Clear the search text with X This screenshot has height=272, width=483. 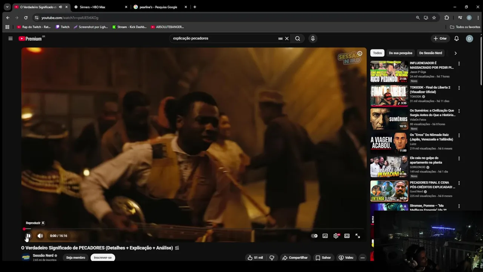tap(287, 39)
